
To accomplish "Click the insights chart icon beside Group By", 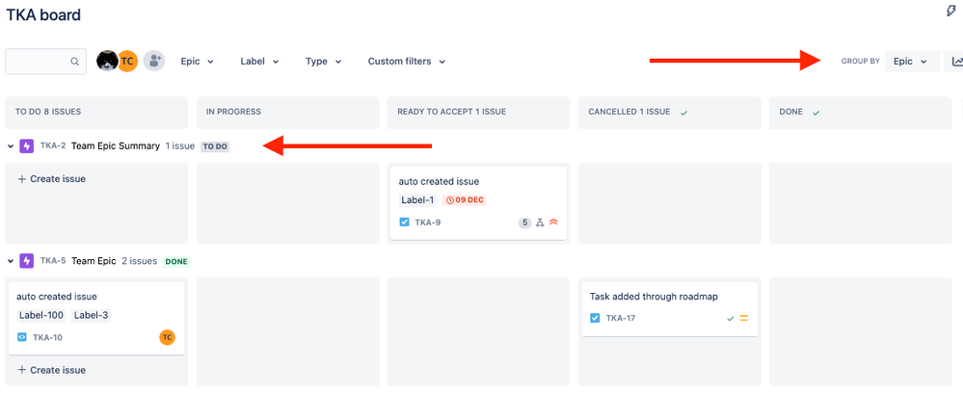I will pos(957,61).
